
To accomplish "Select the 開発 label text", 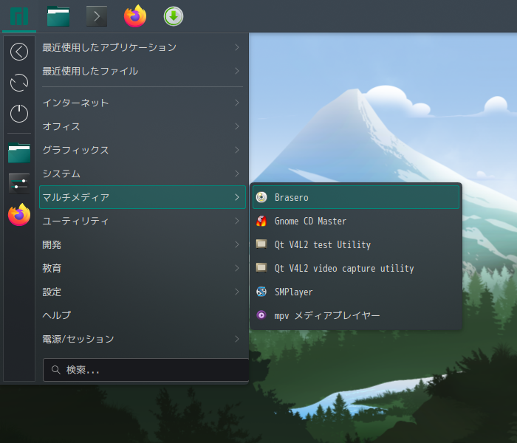I will (x=52, y=244).
